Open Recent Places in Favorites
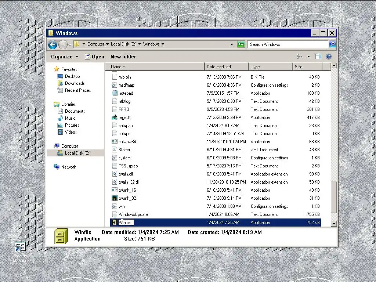376x282 pixels. (78, 90)
